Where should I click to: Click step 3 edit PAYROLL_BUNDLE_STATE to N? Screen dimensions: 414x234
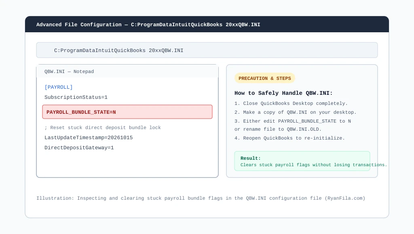(293, 121)
